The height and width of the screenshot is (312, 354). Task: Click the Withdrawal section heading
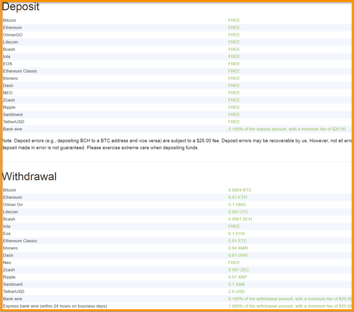[29, 176]
